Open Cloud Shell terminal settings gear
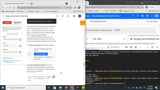Screen dimensions: 160x90 (x=131, y=47)
